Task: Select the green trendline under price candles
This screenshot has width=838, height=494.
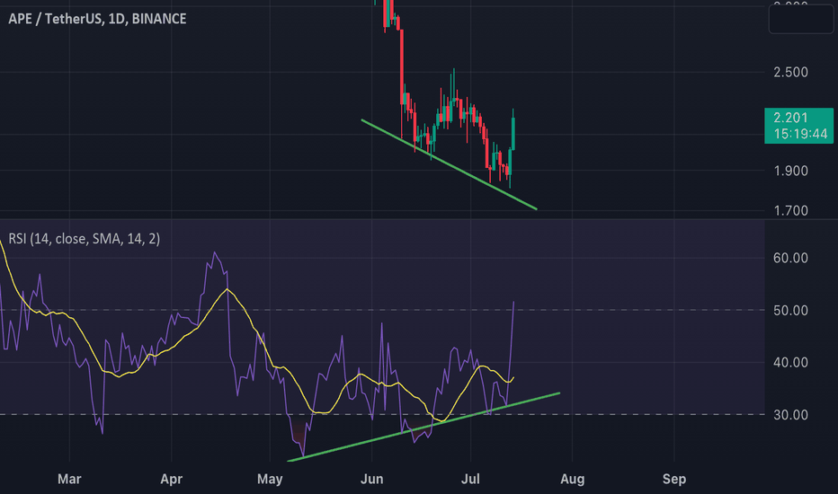Action: pos(449,164)
